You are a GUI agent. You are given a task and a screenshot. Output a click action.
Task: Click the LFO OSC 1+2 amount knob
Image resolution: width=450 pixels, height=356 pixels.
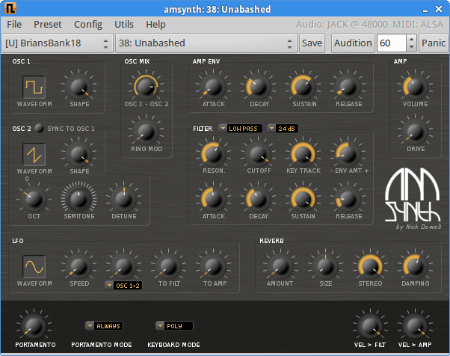123,266
